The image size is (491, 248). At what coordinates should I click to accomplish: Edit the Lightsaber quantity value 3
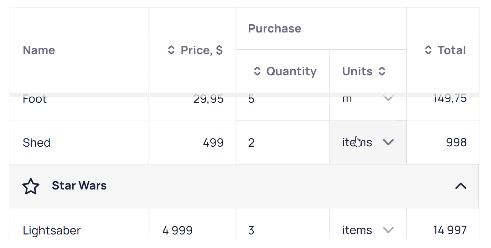pyautogui.click(x=252, y=231)
